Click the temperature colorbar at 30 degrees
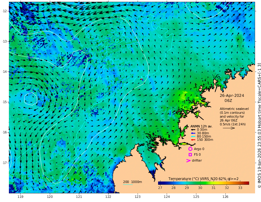The image size is (261, 202). (x=200, y=183)
